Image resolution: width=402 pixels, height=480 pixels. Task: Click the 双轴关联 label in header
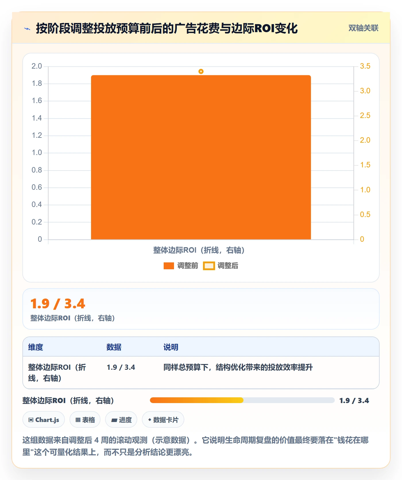tap(363, 28)
